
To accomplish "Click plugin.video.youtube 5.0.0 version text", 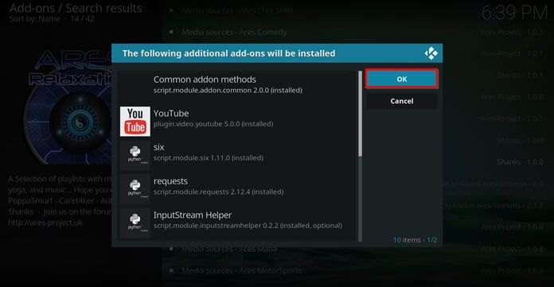I will (213, 124).
